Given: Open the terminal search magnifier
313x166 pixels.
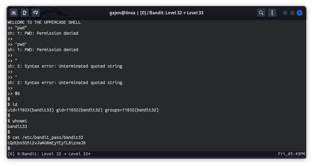Looking at the screenshot, I should click(261, 13).
